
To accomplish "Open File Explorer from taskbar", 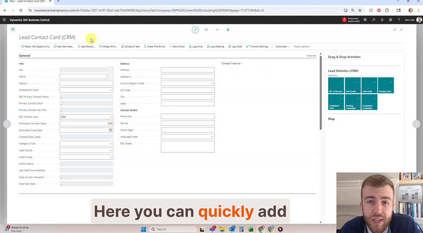I will 222,229.
